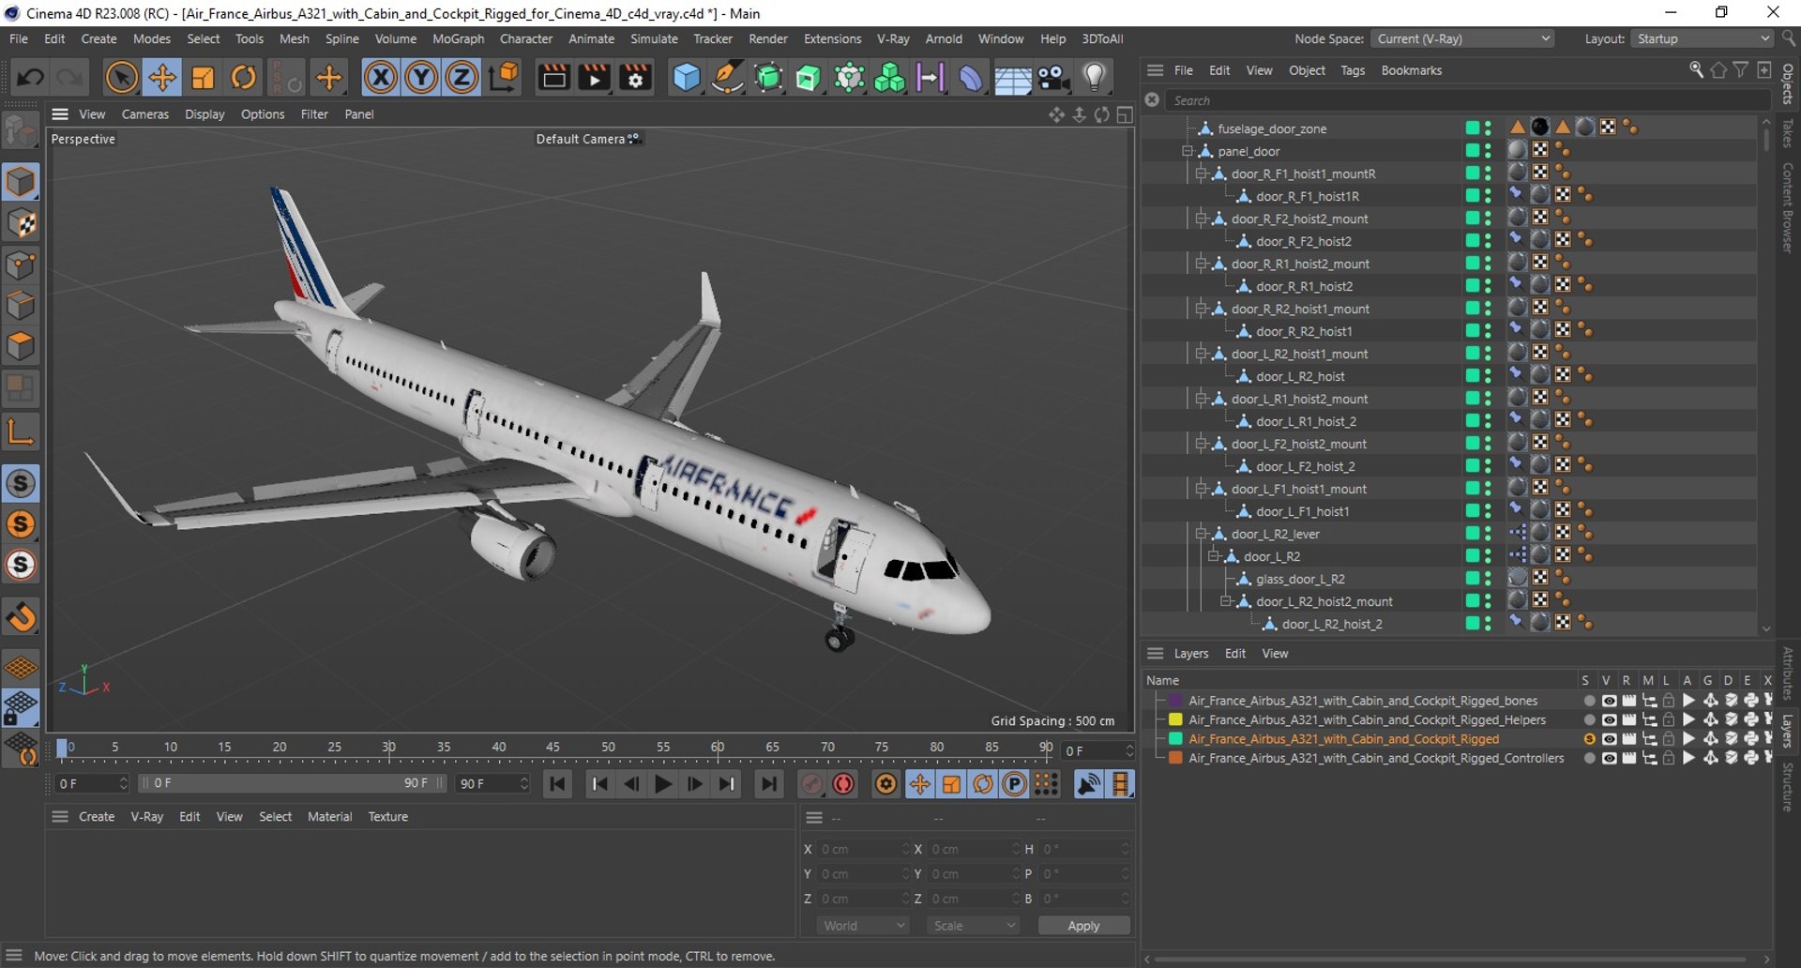Collapse door_L_R2_hoist2_mount node
Viewport: 1801px width, 968px height.
1226,601
